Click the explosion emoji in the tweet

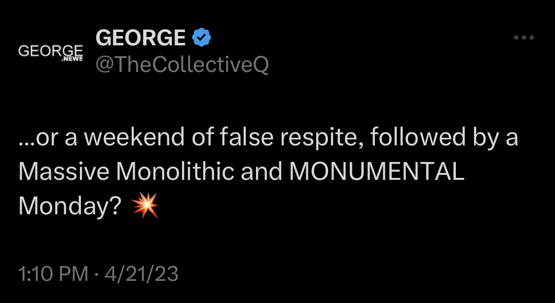[x=146, y=205]
